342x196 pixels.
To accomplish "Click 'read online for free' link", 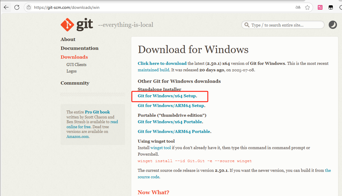I will coord(79,127).
